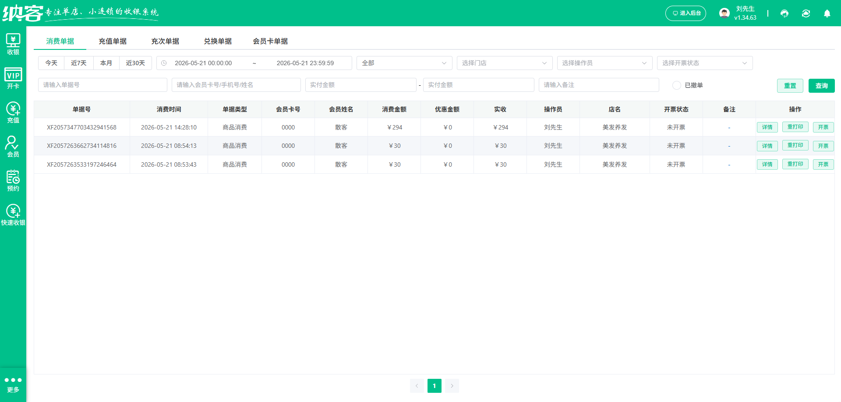Image resolution: width=841 pixels, height=402 pixels.
Task: Expand the 全部 type dropdown
Action: click(x=404, y=63)
